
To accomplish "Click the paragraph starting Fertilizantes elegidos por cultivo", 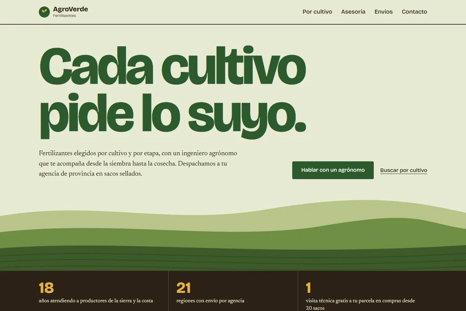I will click(138, 163).
